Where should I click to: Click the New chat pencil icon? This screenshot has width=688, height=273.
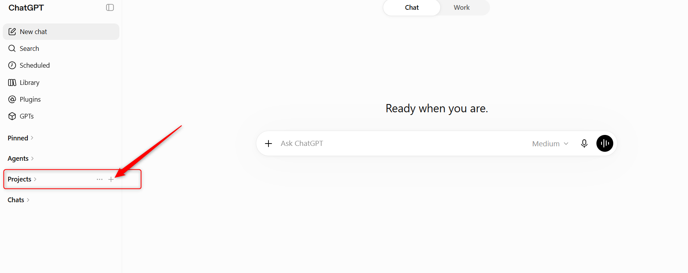coord(12,32)
